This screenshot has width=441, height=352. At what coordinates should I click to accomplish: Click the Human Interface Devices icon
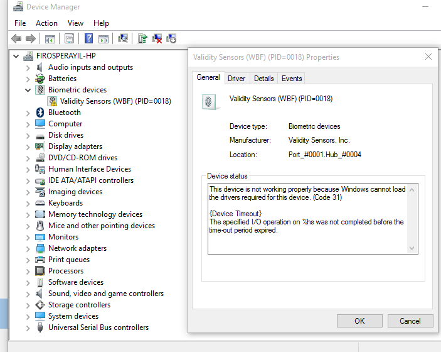pos(40,169)
